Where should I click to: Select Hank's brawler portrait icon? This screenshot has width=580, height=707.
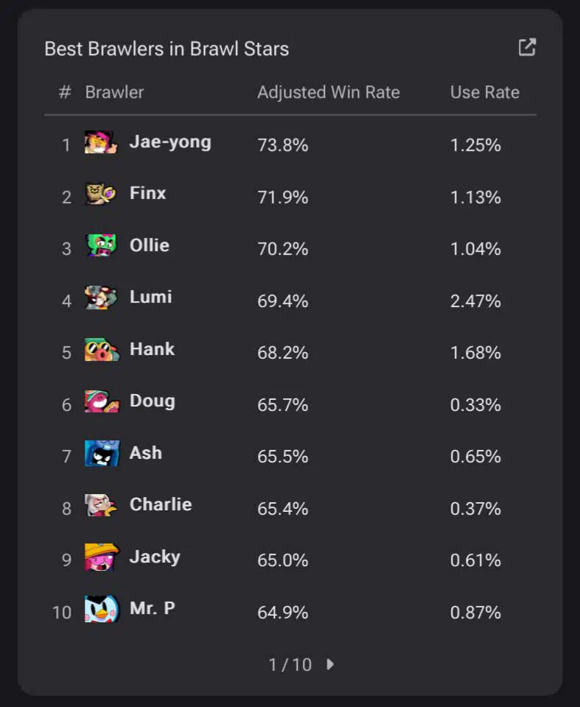102,349
